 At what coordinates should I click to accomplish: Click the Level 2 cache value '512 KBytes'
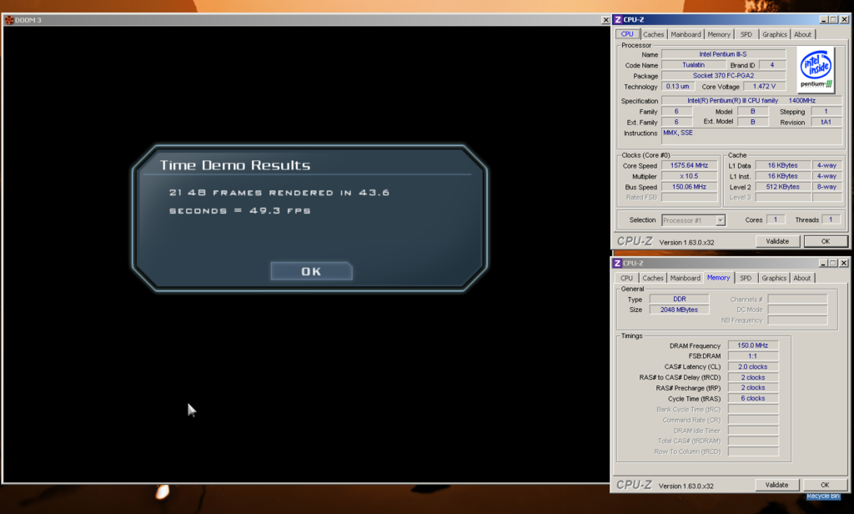coord(782,187)
